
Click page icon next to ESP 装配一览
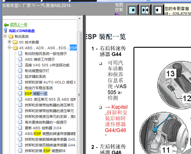tap(20, 93)
